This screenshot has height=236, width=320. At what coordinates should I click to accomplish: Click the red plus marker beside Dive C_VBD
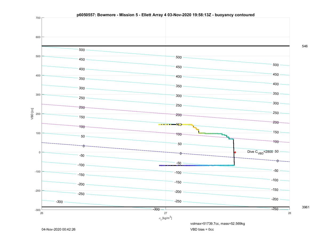pyautogui.click(x=235, y=152)
